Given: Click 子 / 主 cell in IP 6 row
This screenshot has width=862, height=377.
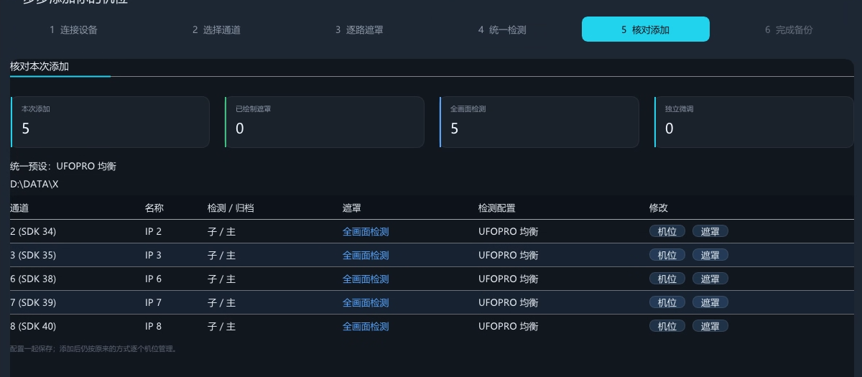Looking at the screenshot, I should (222, 279).
